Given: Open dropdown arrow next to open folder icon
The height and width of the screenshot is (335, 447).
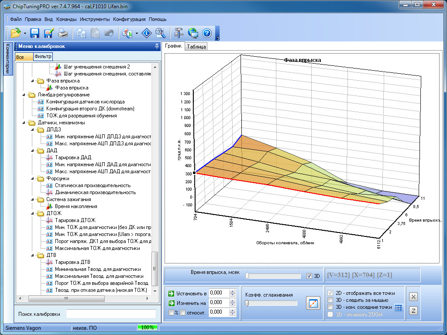Looking at the screenshot, I should 25,34.
